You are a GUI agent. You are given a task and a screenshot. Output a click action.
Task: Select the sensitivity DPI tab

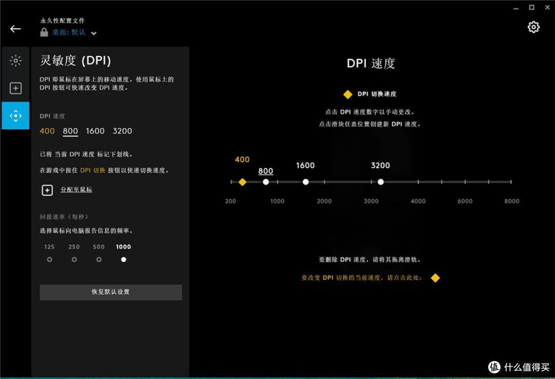tap(15, 116)
